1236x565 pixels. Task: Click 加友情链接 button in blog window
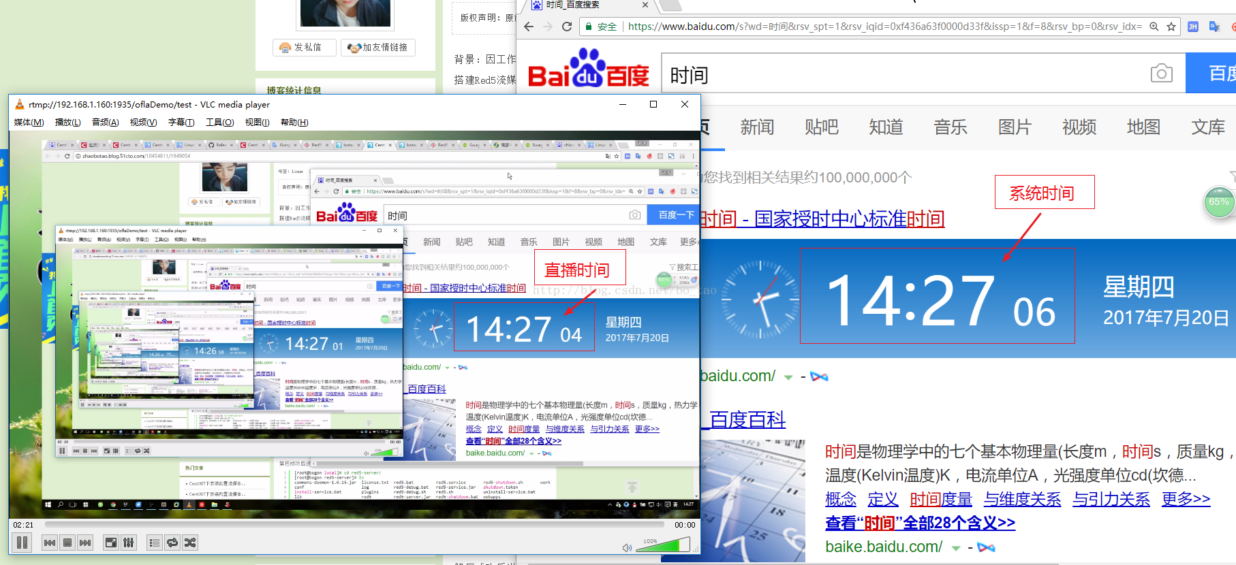click(378, 47)
